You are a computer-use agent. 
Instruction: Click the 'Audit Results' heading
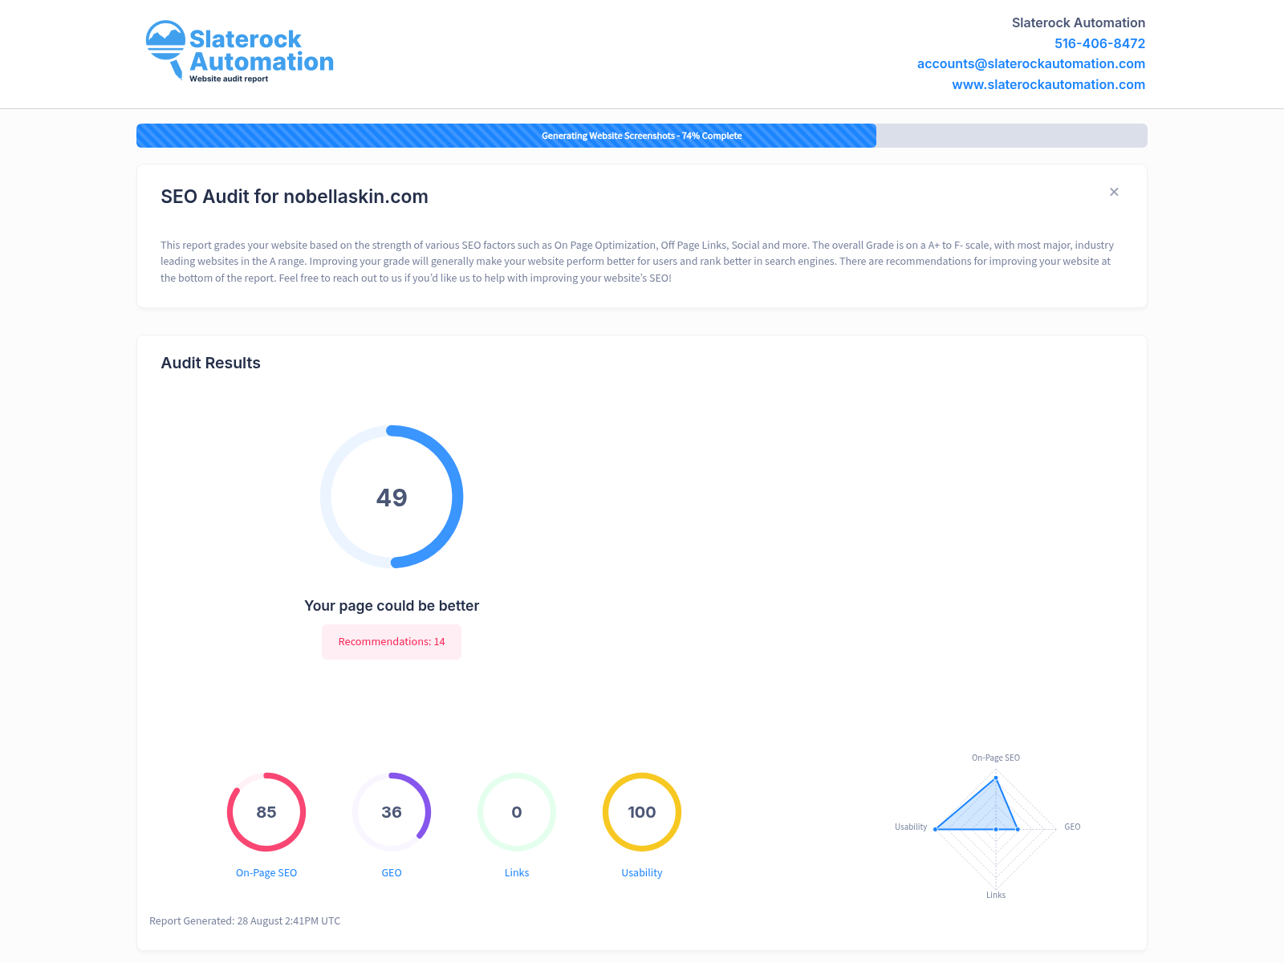point(210,363)
